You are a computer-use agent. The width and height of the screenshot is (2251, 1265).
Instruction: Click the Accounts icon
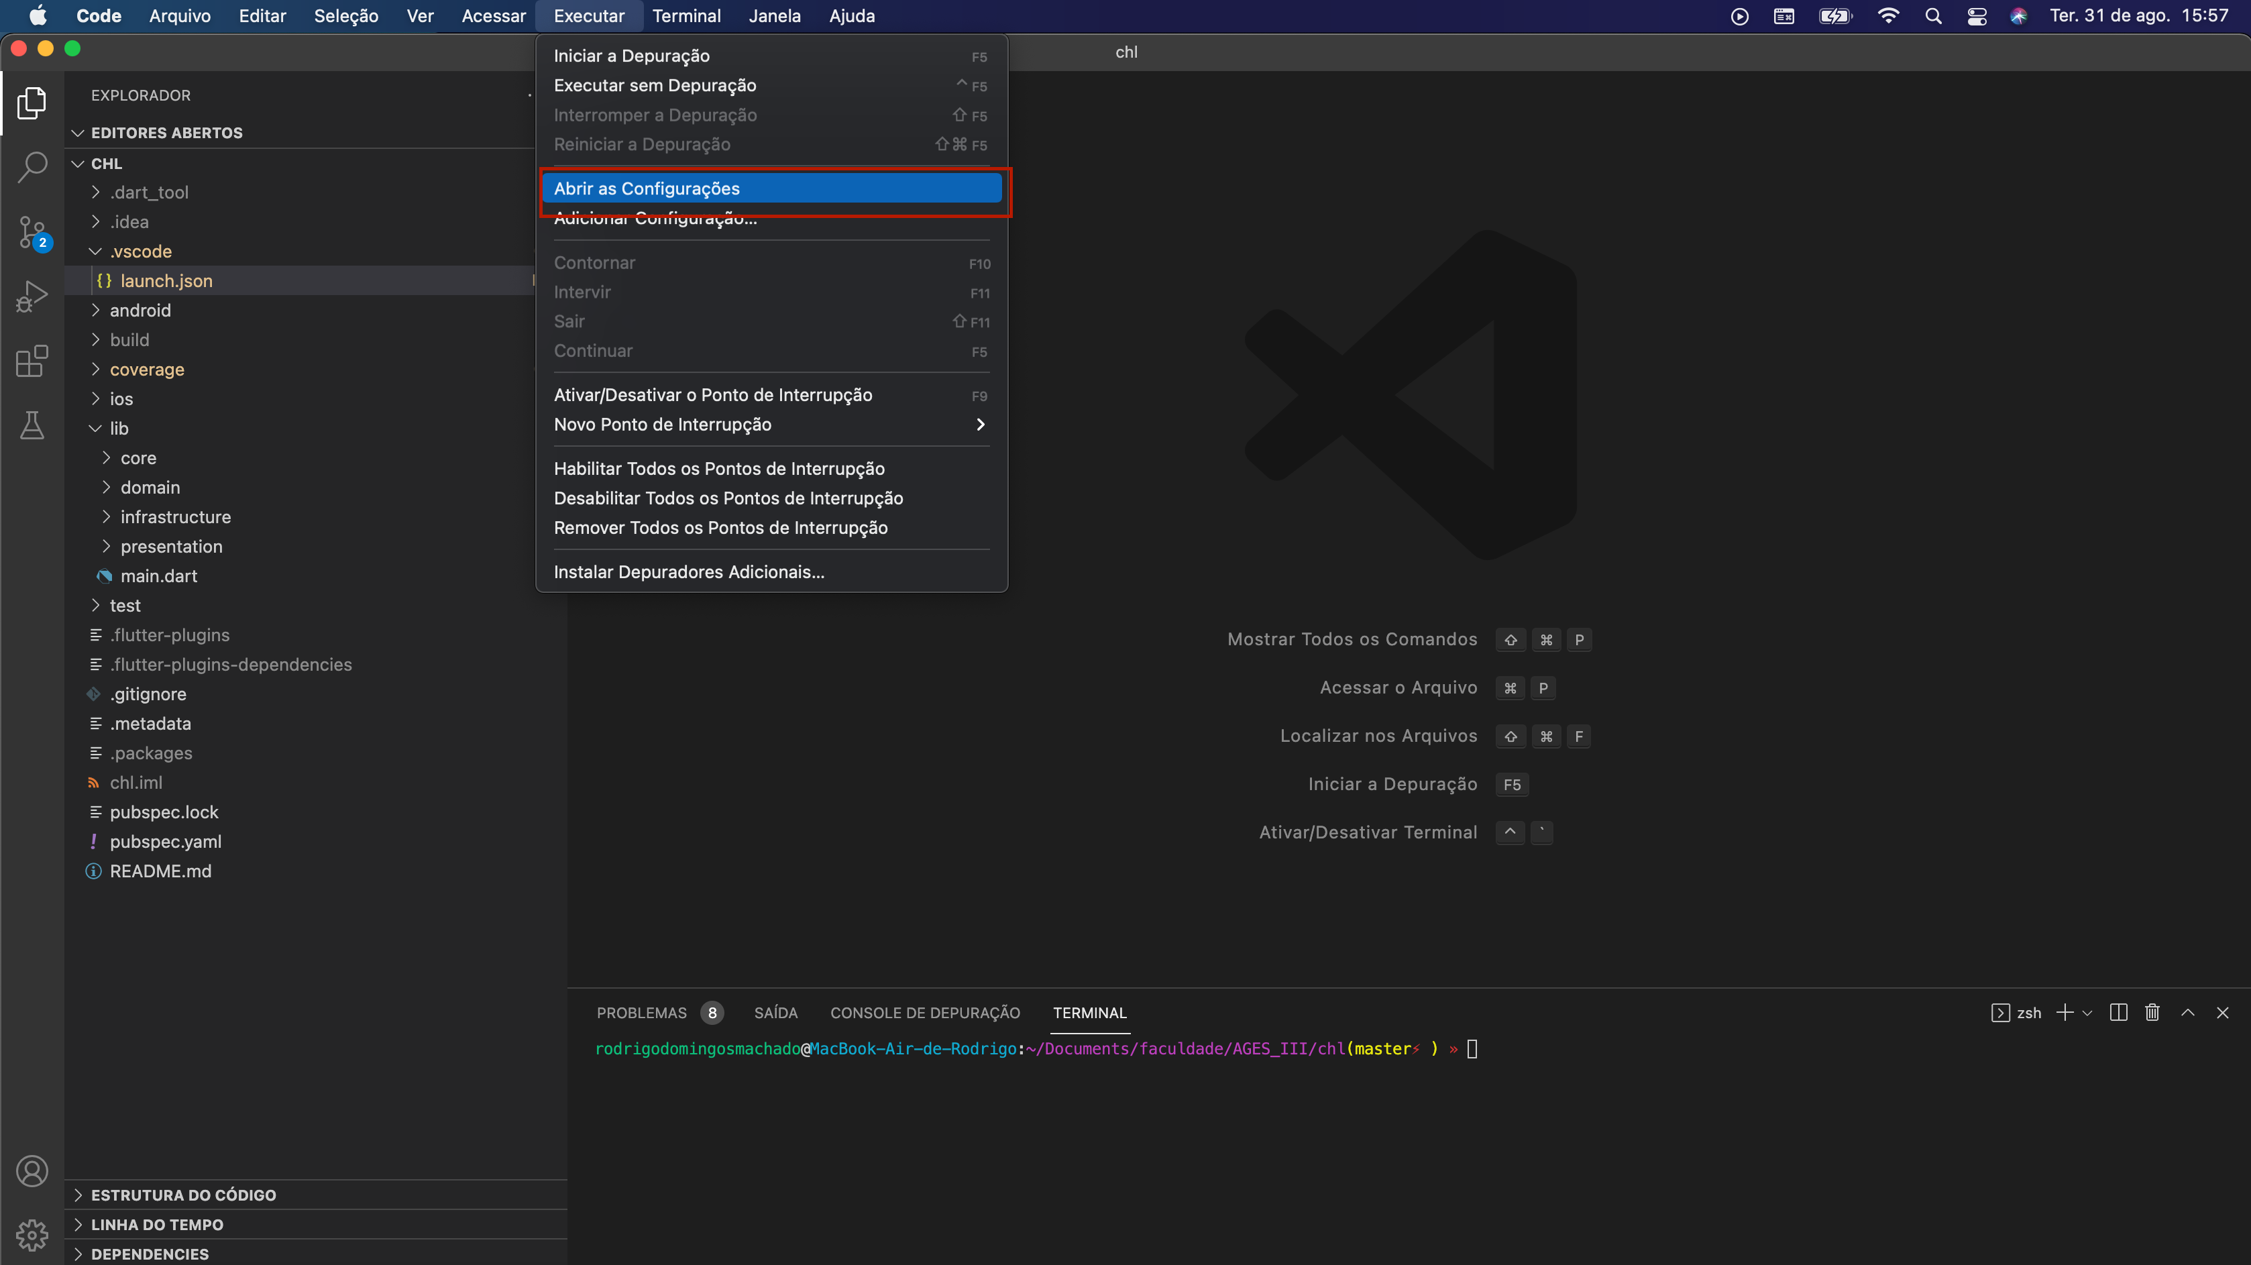pos(32,1170)
